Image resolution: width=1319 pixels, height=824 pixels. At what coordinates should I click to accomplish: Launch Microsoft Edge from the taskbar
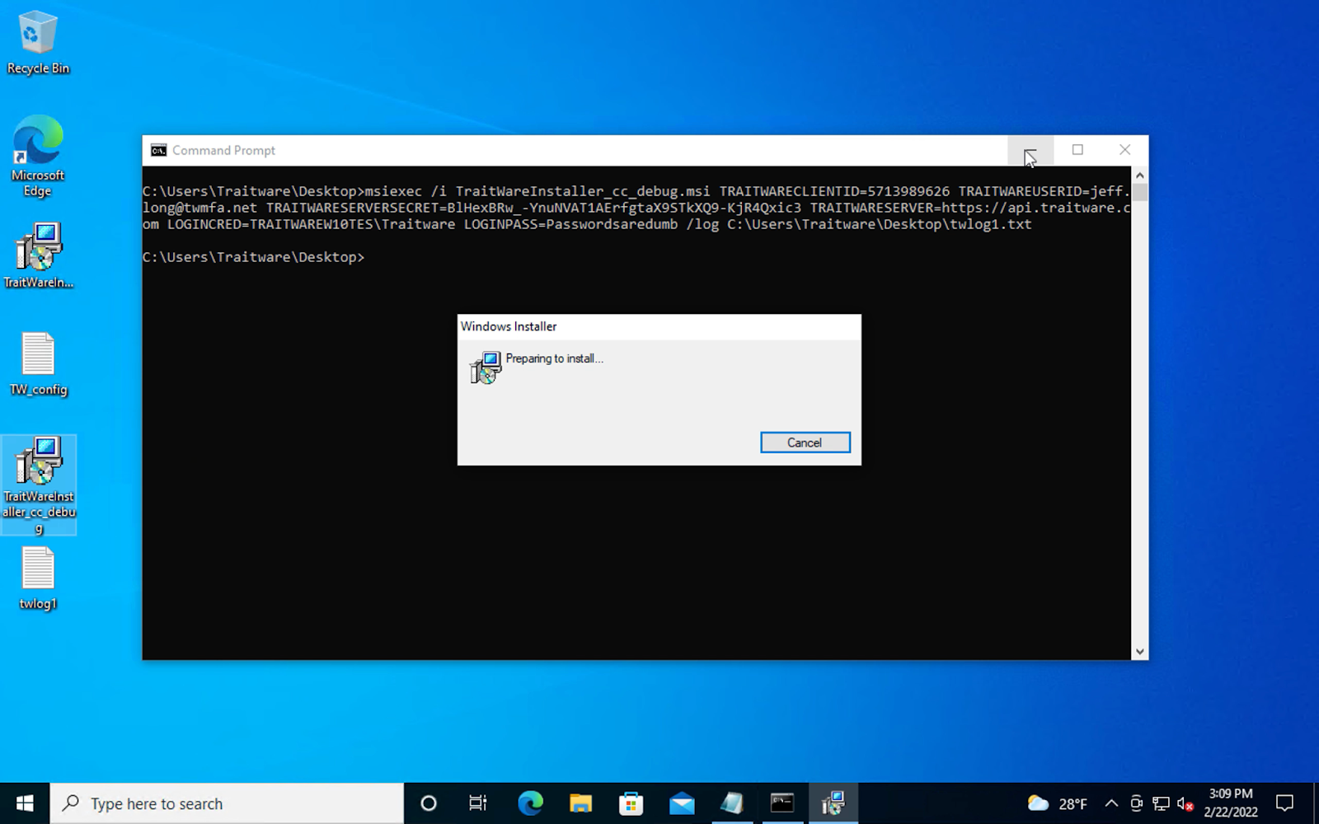(530, 803)
